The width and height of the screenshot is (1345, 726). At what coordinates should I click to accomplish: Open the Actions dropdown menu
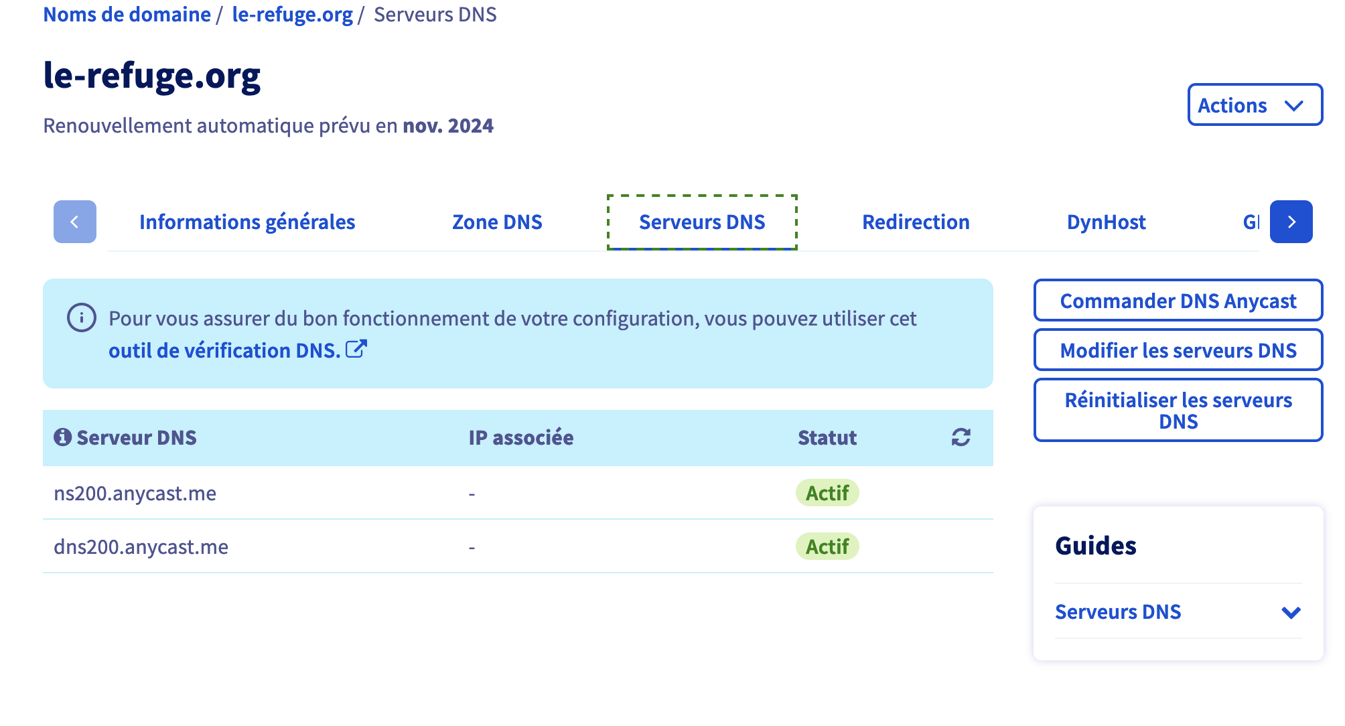1255,104
